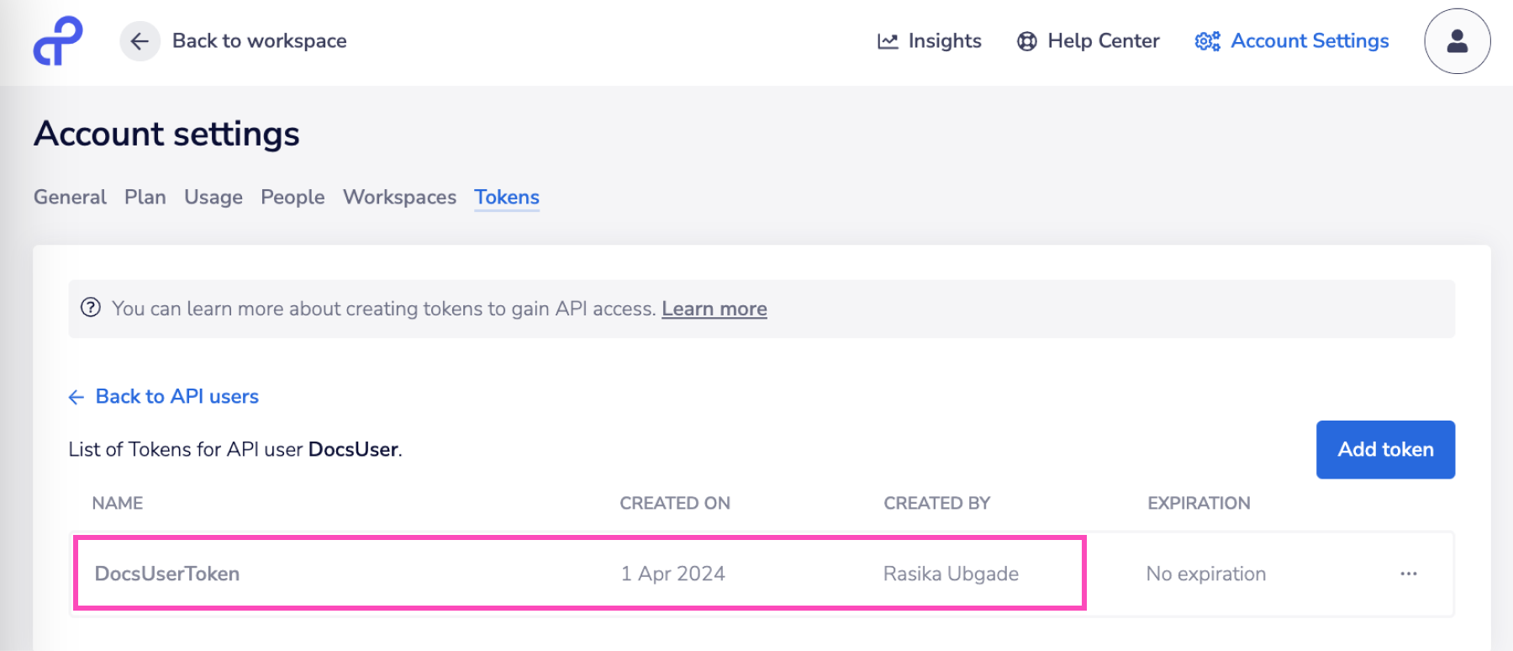The image size is (1513, 651).
Task: Click the Insights chart icon
Action: coord(888,41)
